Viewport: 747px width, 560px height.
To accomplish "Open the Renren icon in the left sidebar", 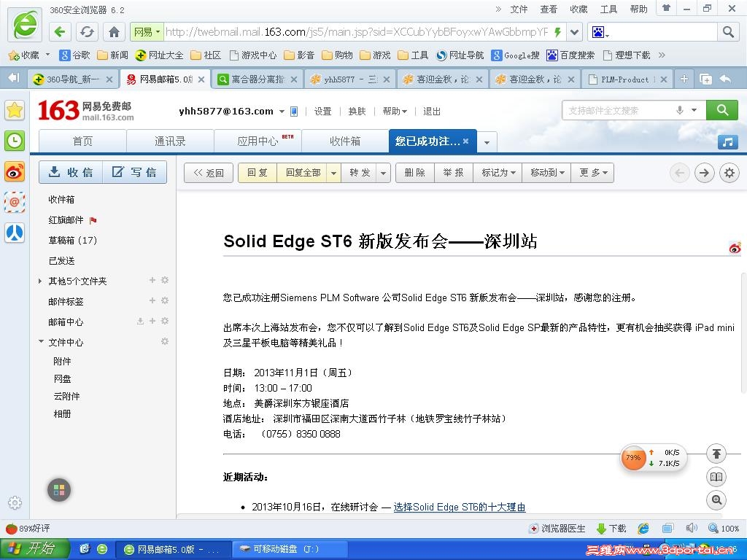I will click(x=15, y=233).
